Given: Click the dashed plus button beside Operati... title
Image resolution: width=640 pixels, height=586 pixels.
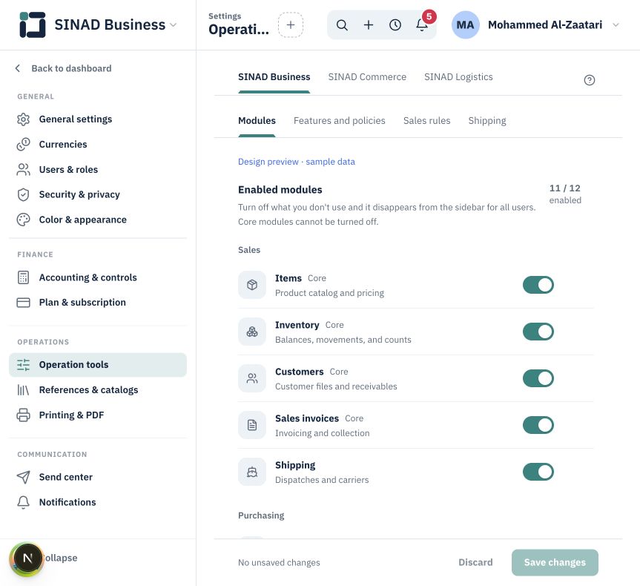Looking at the screenshot, I should [x=291, y=25].
